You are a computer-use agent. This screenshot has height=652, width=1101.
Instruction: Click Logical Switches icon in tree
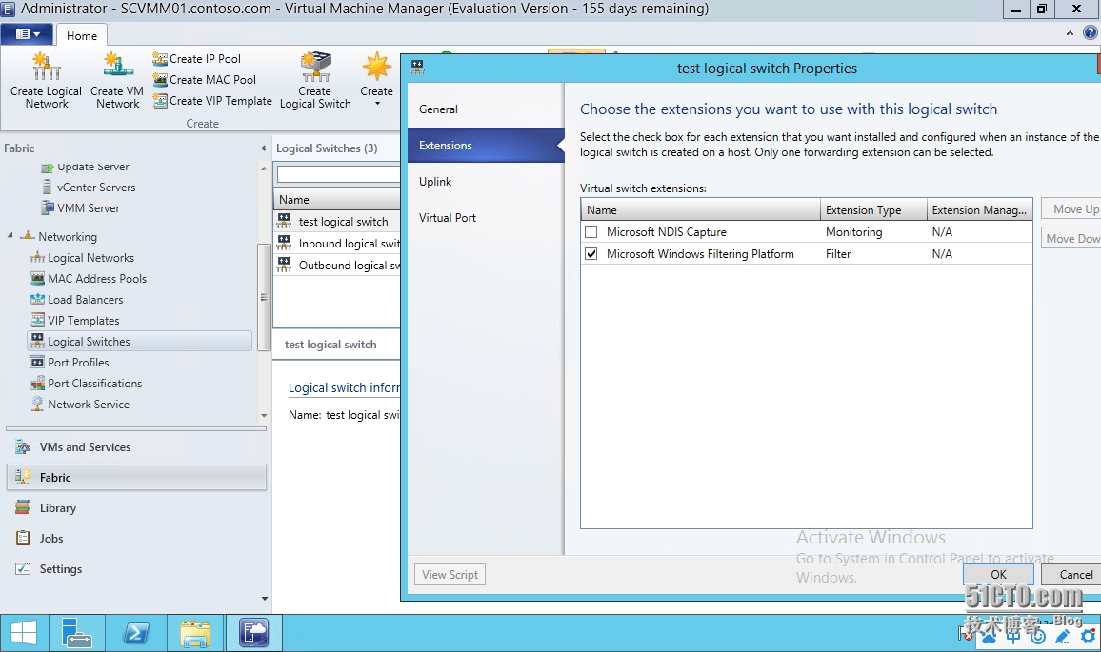(x=37, y=341)
